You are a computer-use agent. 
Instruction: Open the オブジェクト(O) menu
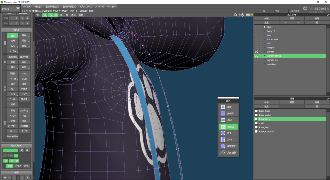tap(86, 6)
